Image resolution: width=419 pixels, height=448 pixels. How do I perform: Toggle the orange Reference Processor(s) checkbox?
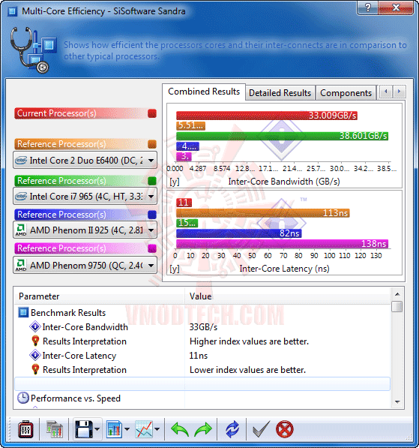(152, 144)
